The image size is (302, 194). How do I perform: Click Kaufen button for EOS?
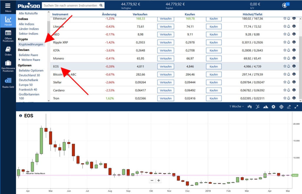214,66
